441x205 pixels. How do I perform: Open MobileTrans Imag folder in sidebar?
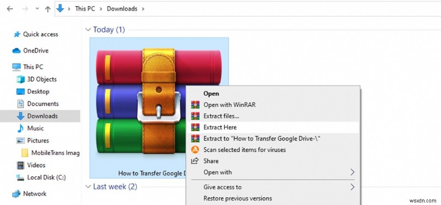pyautogui.click(x=56, y=153)
